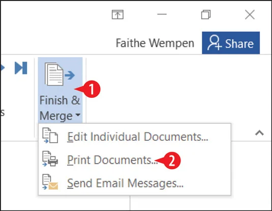The image size is (272, 211).
Task: Click the next record arrow icon
Action: [x=2, y=68]
